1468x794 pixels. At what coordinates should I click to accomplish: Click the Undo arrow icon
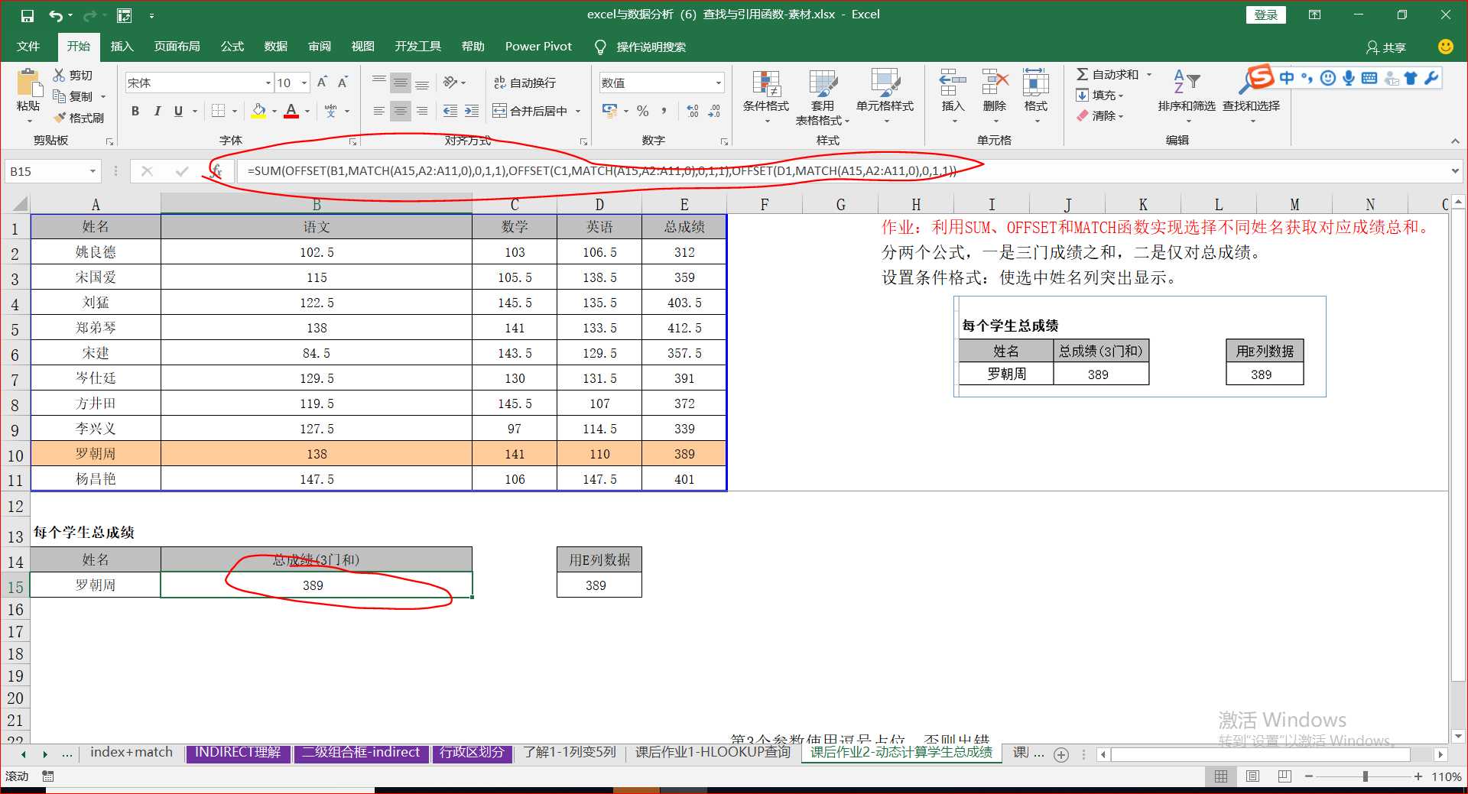pos(56,15)
